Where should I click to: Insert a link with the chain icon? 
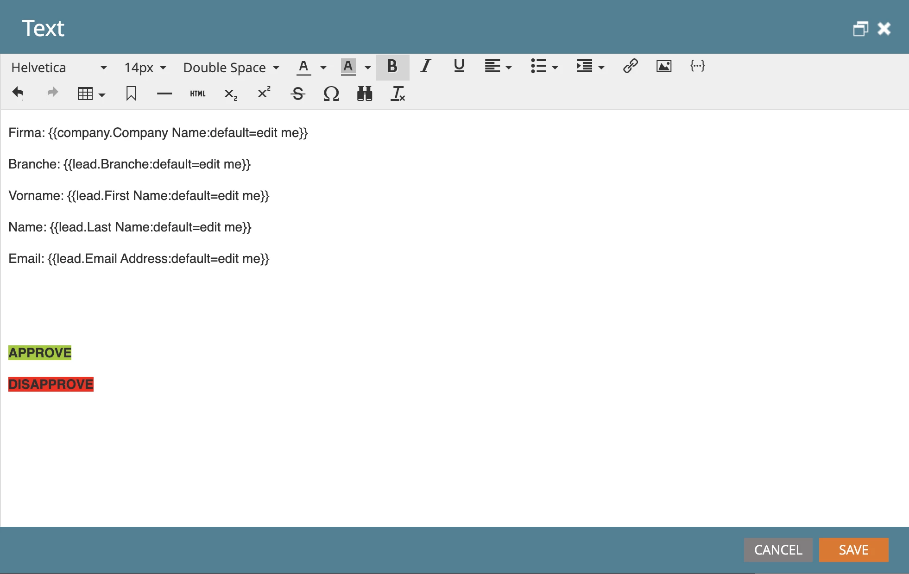(630, 66)
